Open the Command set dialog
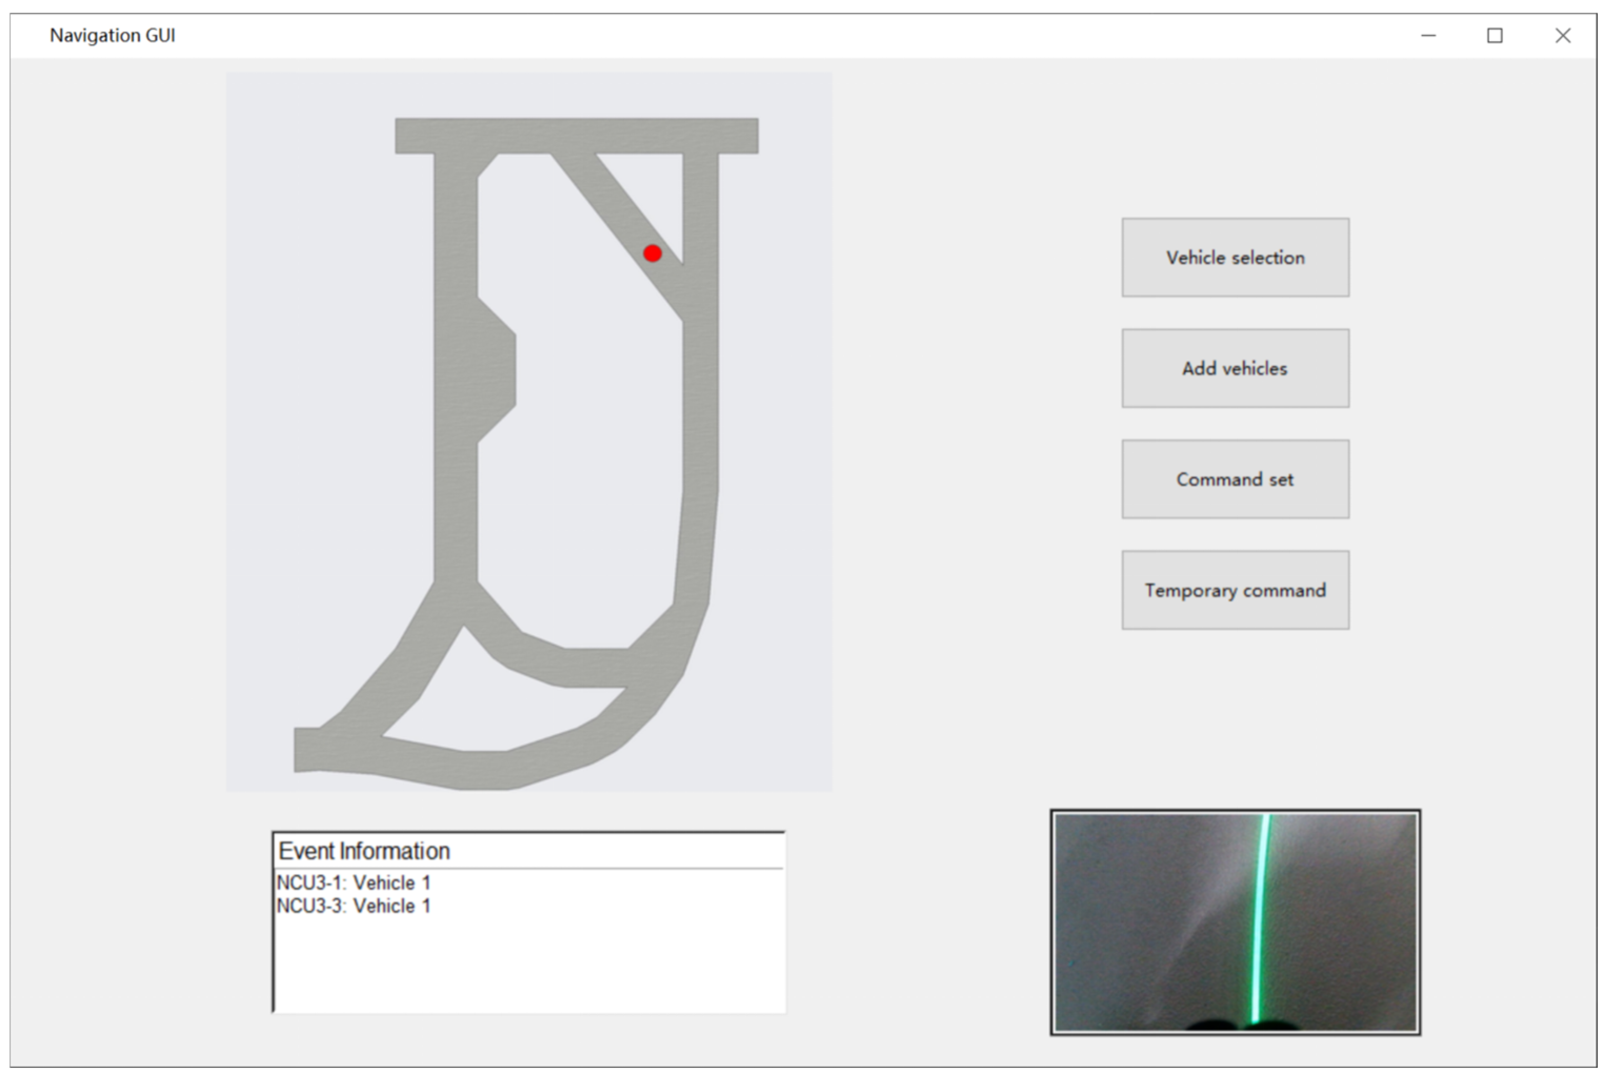The width and height of the screenshot is (1607, 1079). tap(1234, 480)
